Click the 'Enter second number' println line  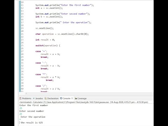tap(63, 14)
